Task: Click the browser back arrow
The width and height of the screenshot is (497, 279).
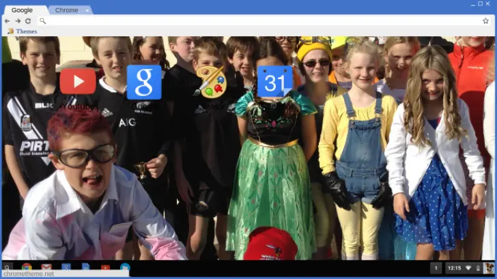Action: point(8,20)
